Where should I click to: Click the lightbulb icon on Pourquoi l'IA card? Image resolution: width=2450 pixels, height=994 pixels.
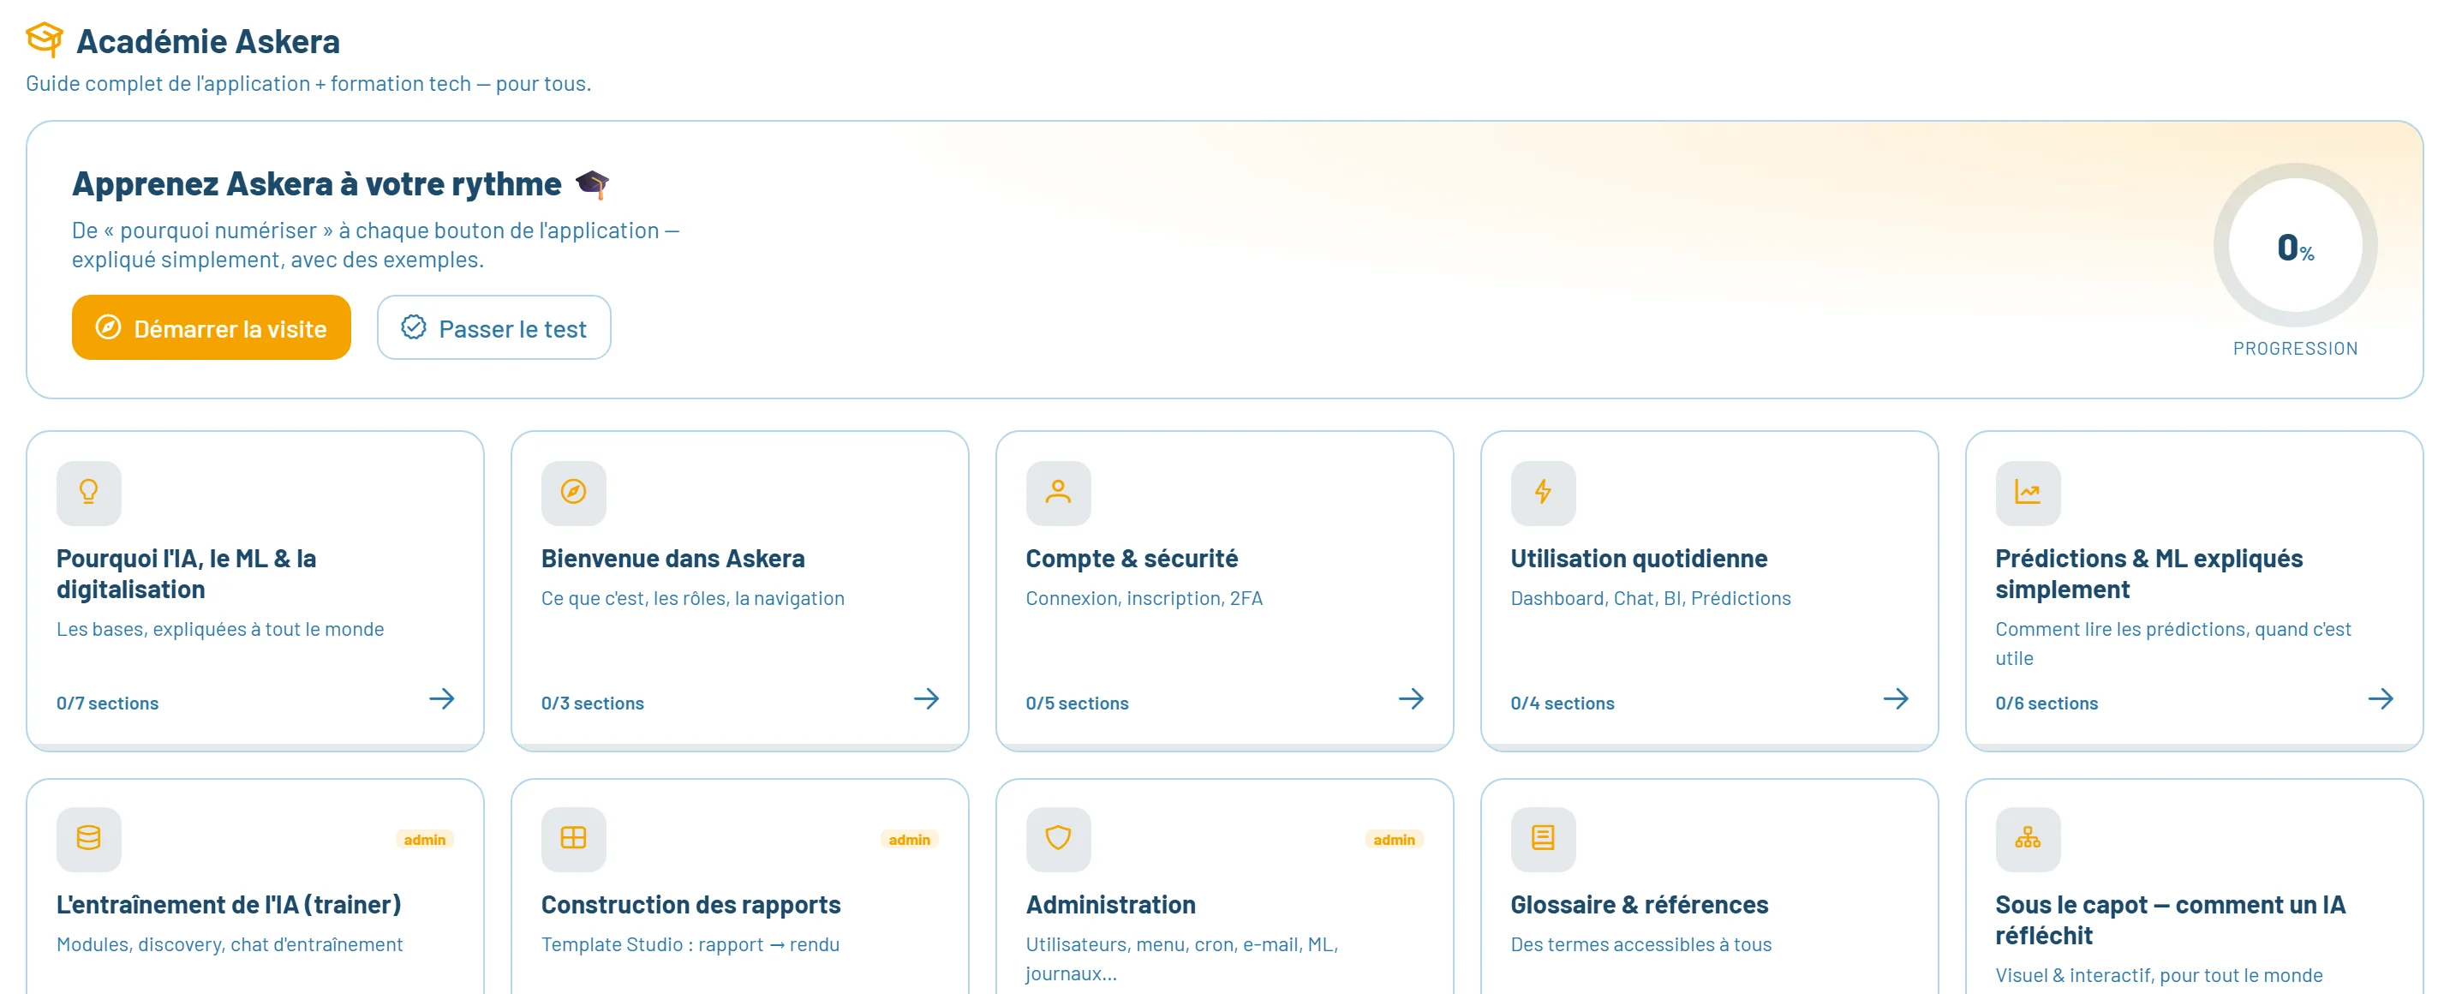pyautogui.click(x=88, y=493)
